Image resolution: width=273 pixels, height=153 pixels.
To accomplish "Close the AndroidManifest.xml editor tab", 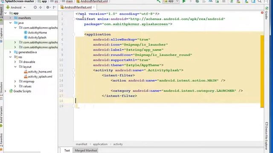I will [94, 7].
